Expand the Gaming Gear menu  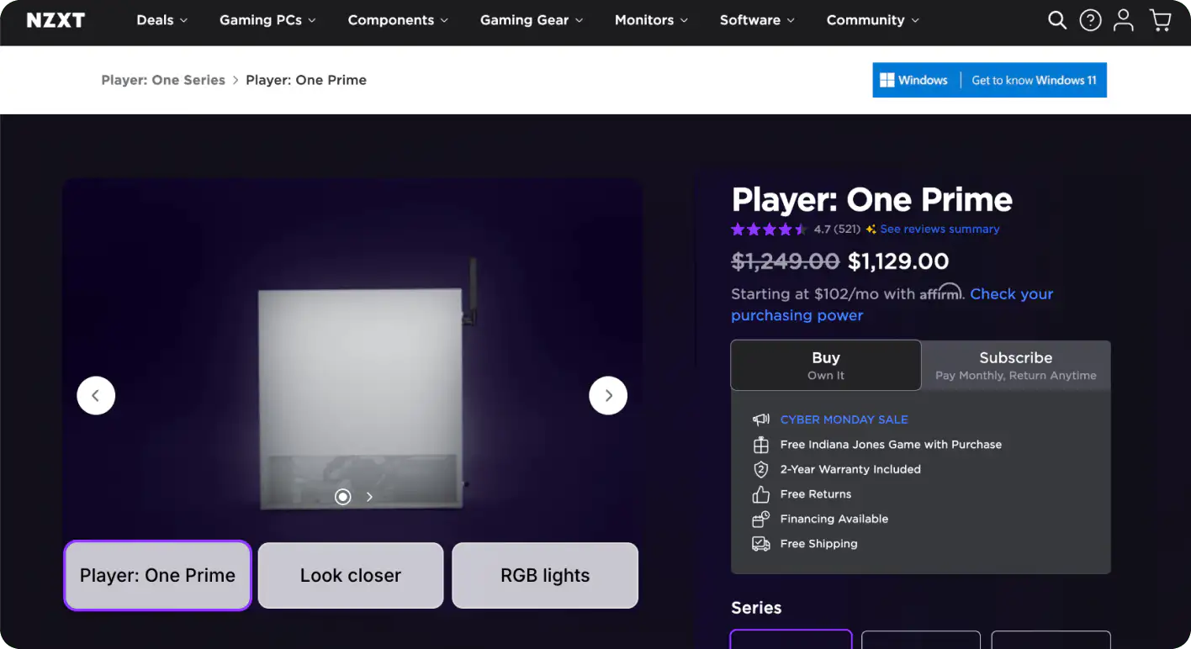(x=532, y=20)
